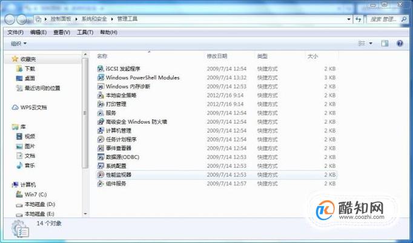Click the refresh button beside address bar
This screenshot has height=243, width=413.
tap(358, 19)
